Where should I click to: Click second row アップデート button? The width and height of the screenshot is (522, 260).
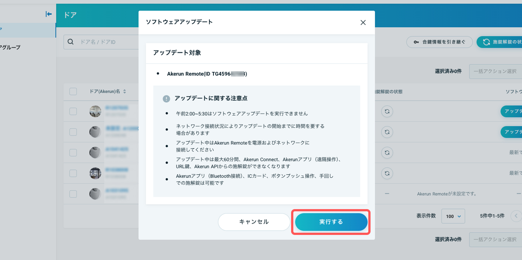click(x=511, y=132)
